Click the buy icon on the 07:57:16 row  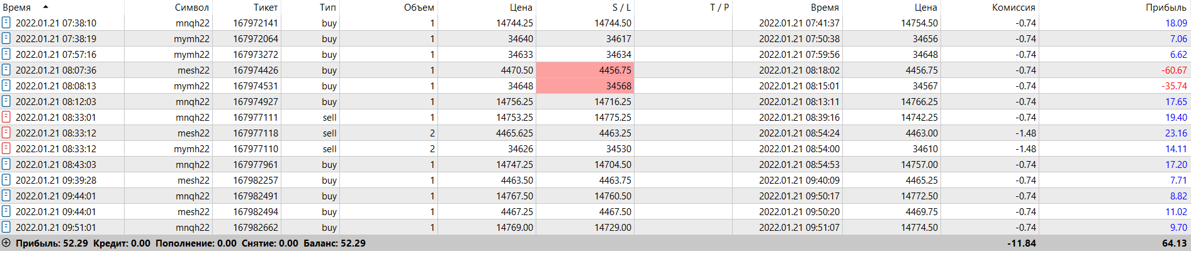(x=6, y=54)
